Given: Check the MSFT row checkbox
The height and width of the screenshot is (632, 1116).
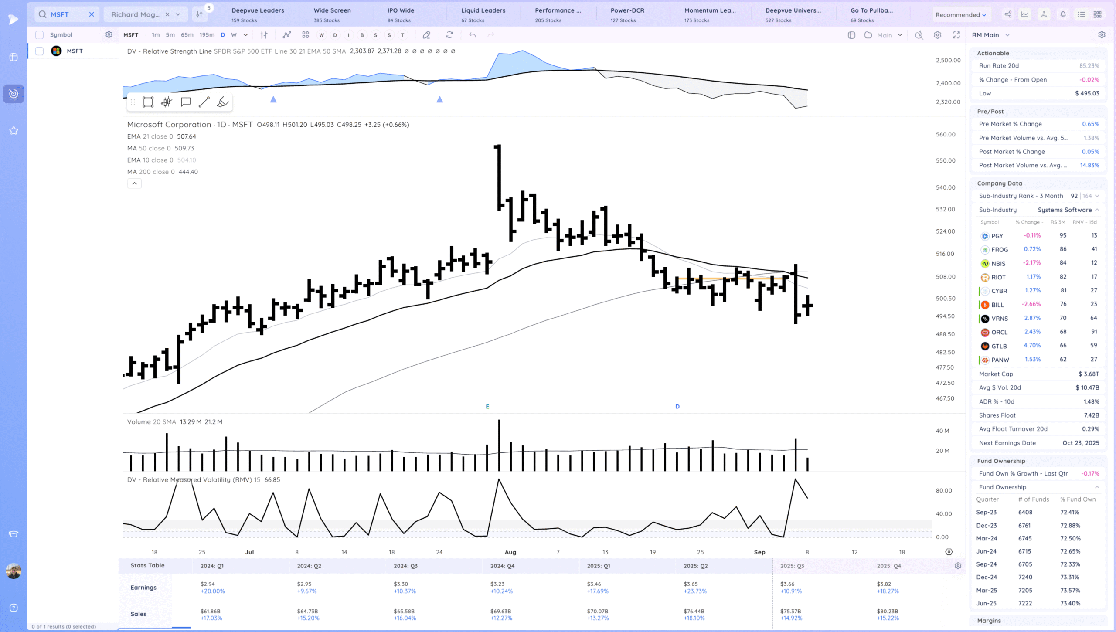Looking at the screenshot, I should 39,51.
